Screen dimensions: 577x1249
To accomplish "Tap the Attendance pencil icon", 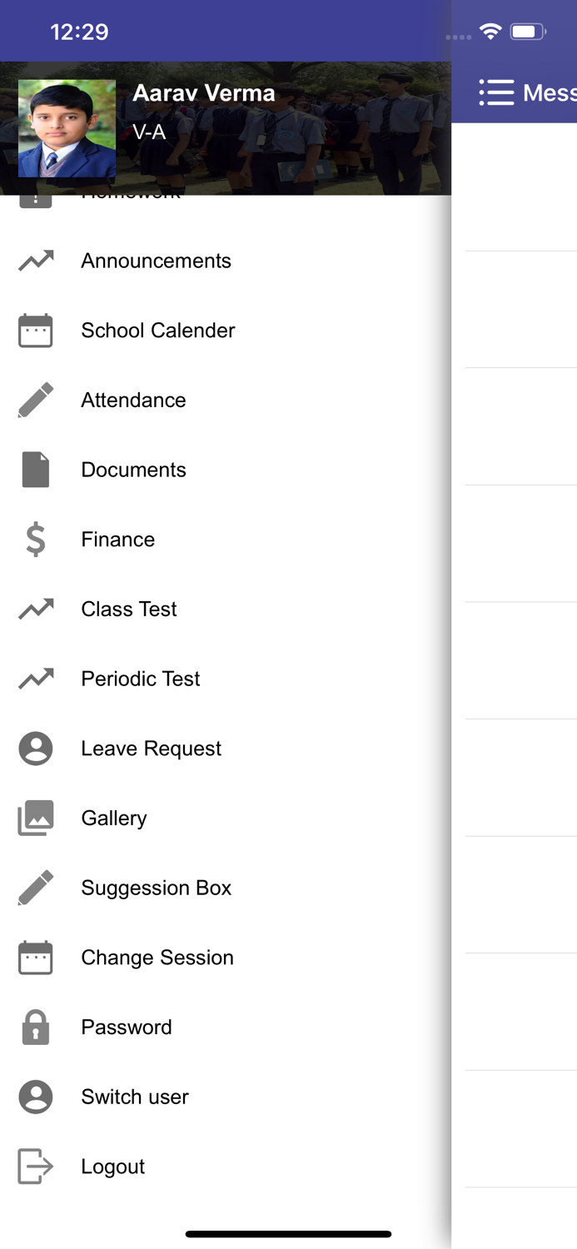I will click(x=36, y=401).
